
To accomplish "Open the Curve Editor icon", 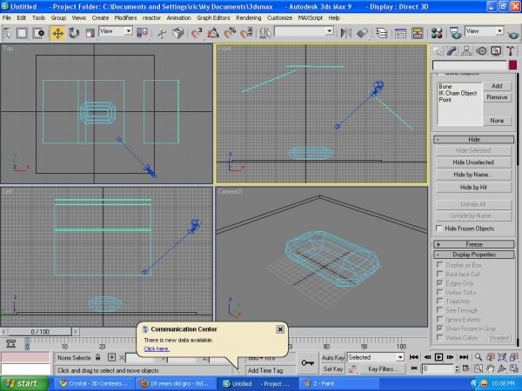I will (400, 33).
